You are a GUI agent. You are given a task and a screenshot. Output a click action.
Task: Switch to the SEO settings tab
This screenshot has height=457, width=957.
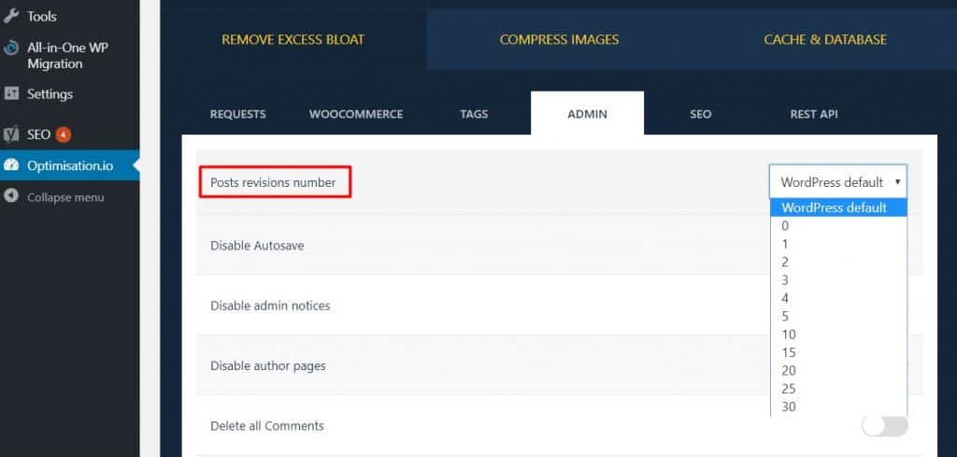(700, 114)
